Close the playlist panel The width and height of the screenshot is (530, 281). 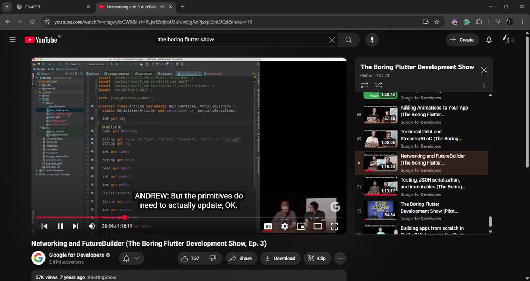tap(484, 70)
